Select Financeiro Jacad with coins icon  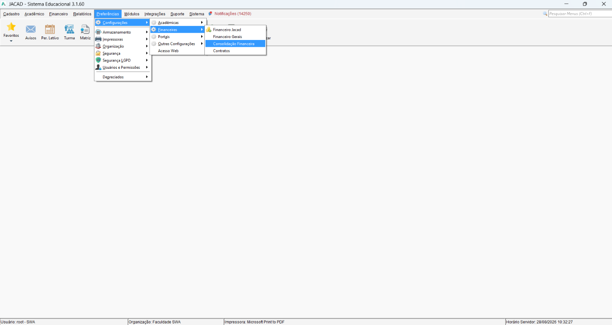pos(235,30)
